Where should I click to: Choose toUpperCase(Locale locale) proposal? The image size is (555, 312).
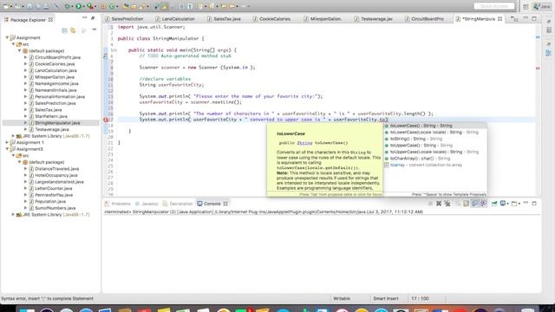[435, 152]
